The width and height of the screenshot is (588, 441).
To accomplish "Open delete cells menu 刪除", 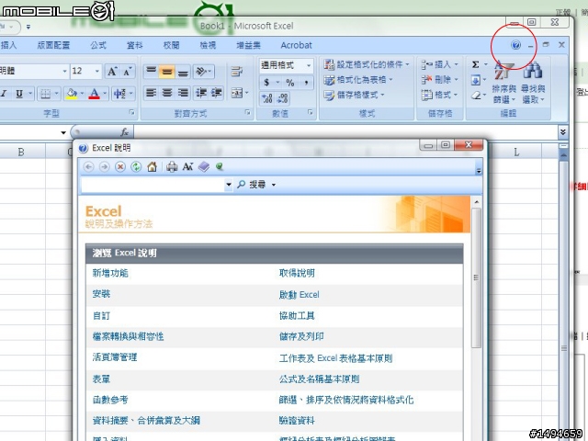I will tap(439, 80).
